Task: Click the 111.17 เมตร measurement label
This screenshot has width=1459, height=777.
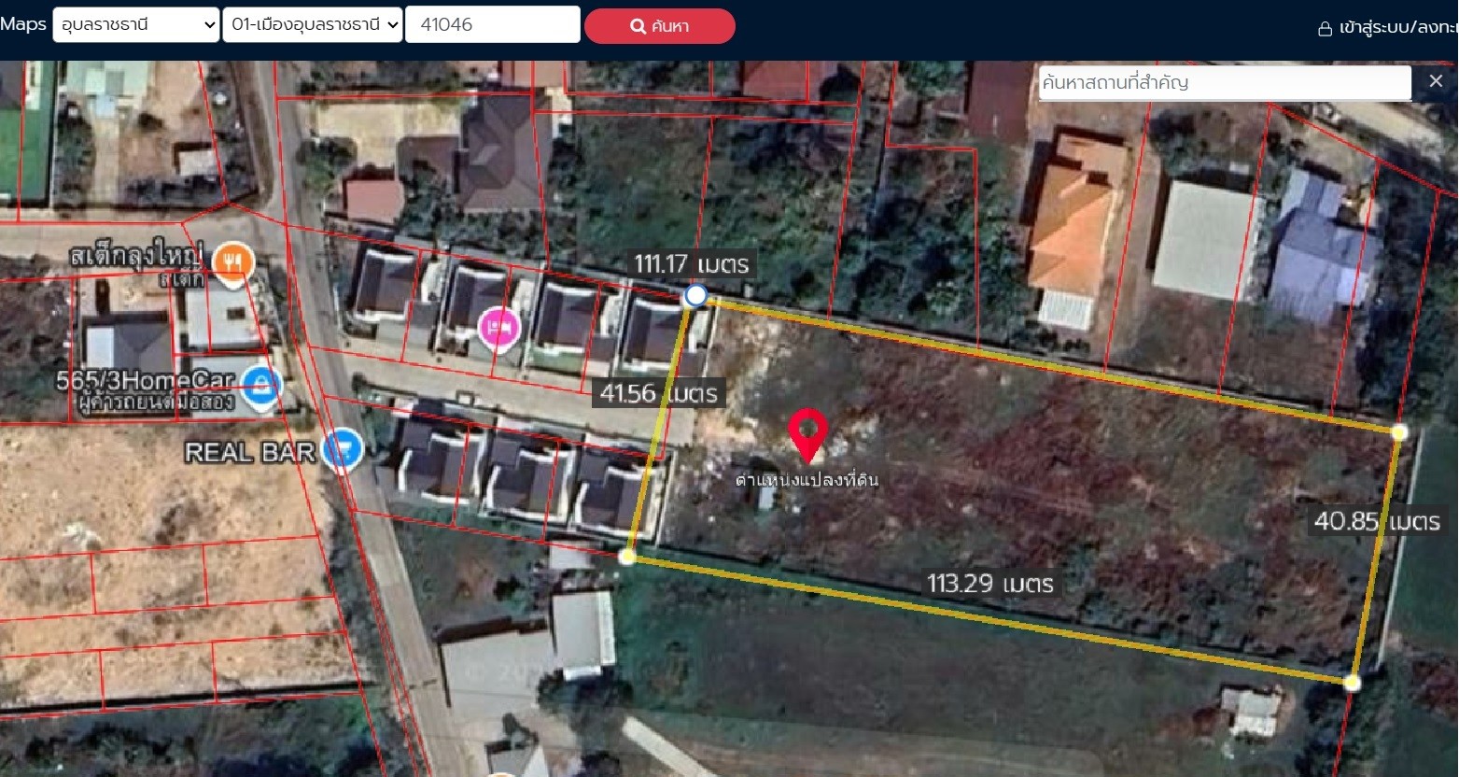Action: 691,264
